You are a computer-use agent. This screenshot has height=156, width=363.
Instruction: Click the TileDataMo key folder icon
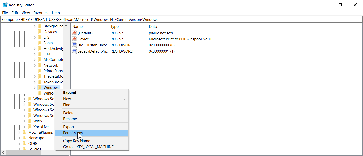[40, 76]
